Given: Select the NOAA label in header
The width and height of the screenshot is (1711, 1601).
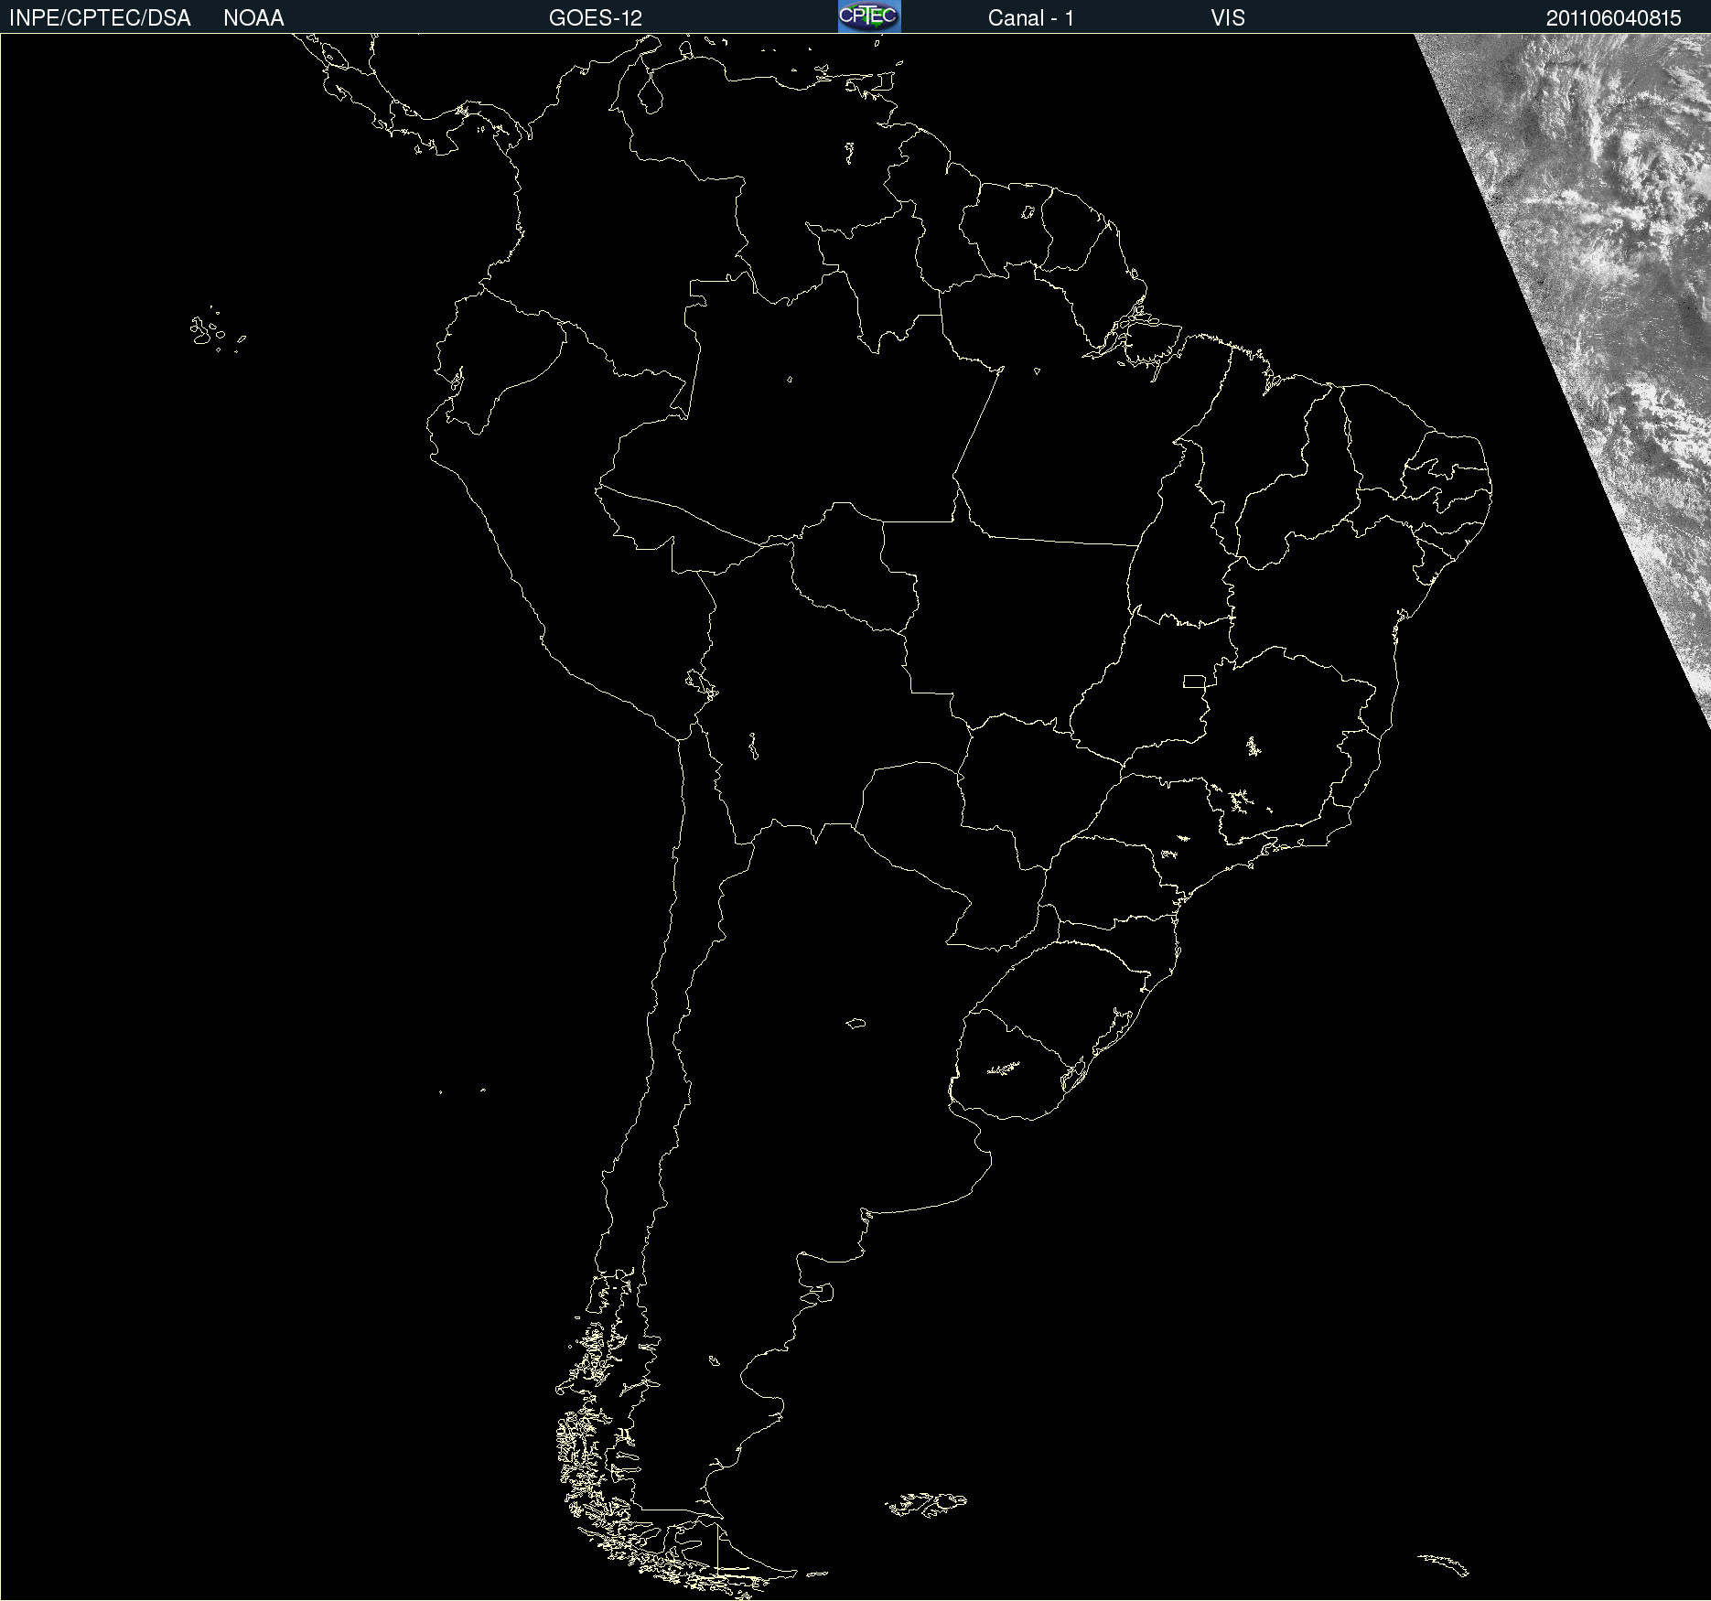Looking at the screenshot, I should click(x=253, y=18).
